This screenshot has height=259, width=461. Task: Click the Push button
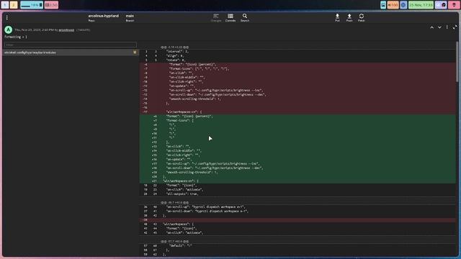[x=349, y=17]
